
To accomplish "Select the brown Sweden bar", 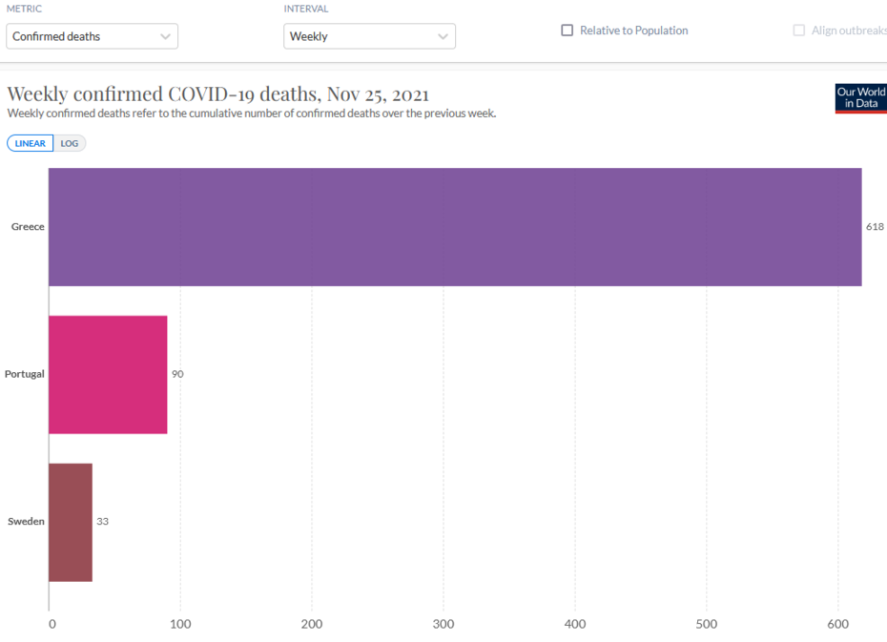I will coord(71,522).
